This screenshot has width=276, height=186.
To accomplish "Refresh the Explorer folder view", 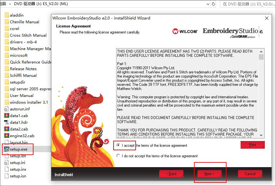I will coord(213,4).
